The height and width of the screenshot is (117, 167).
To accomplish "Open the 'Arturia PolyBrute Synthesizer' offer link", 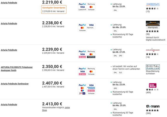I will (x=15, y=84).
